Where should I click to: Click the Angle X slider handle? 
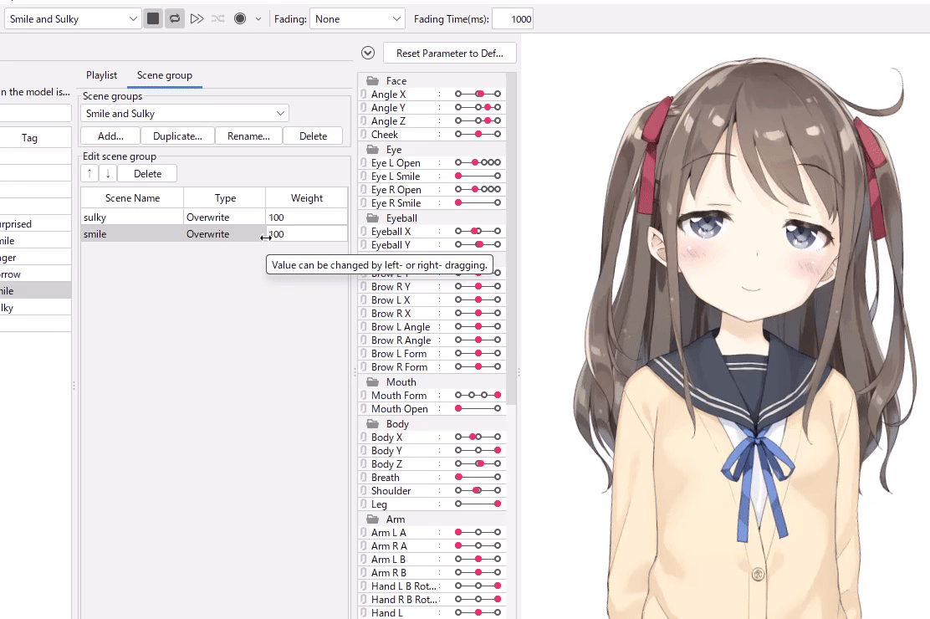(480, 94)
